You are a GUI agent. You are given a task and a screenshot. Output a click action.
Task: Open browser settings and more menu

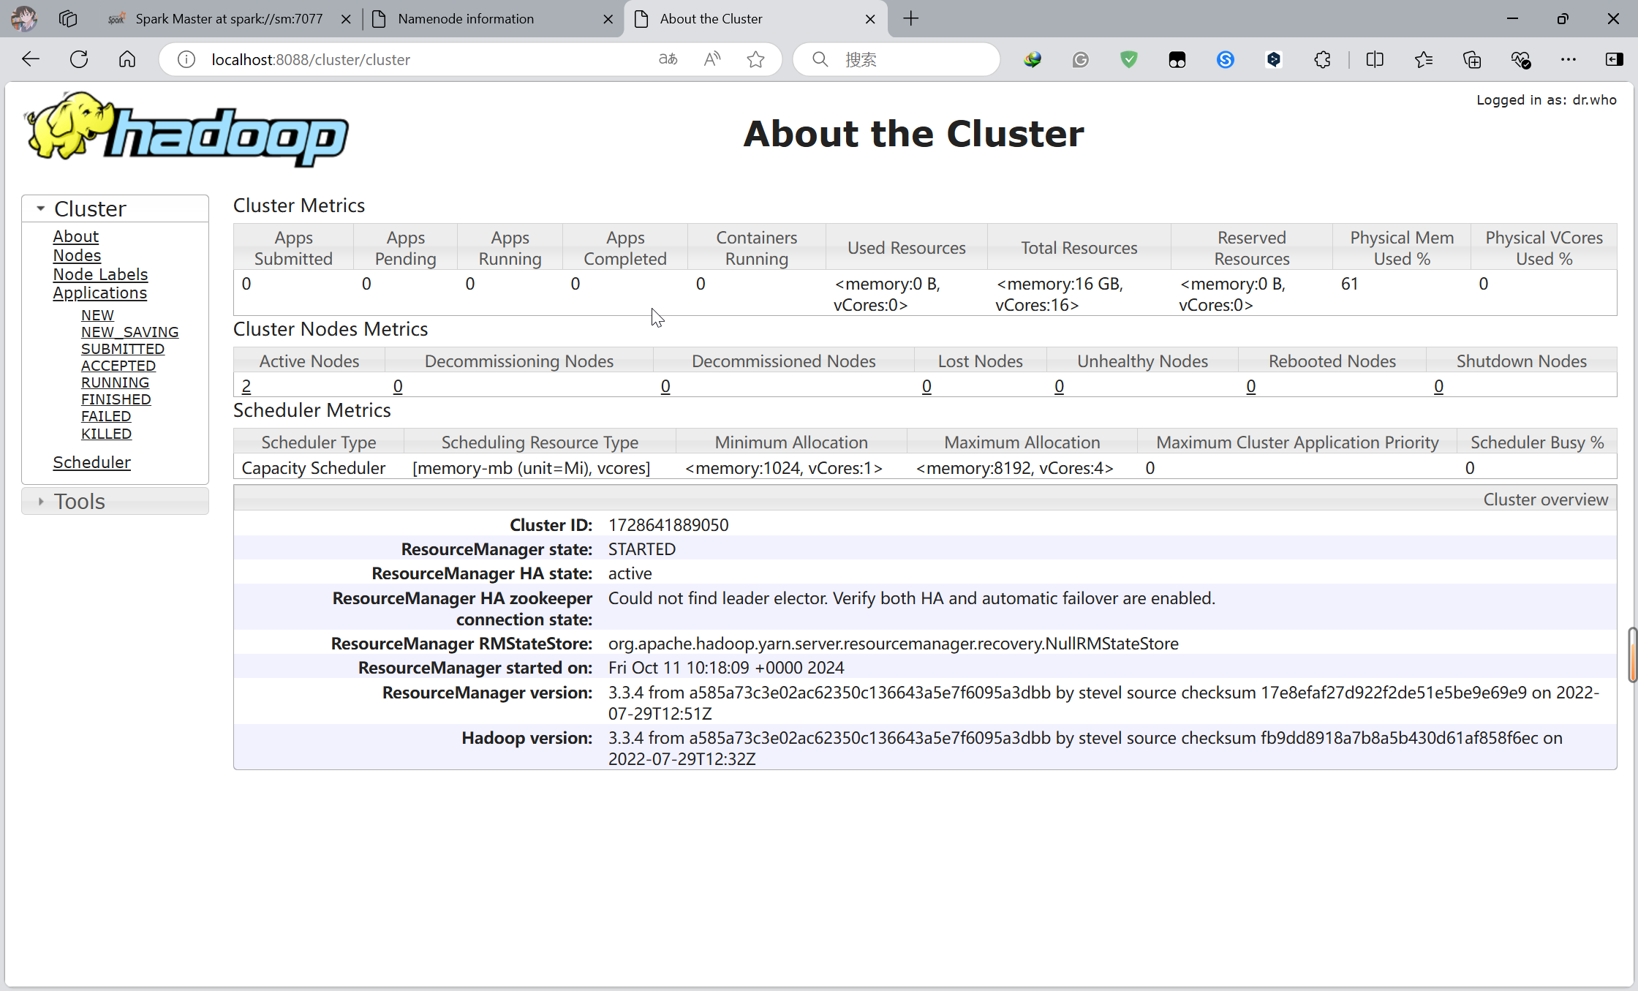(1569, 59)
